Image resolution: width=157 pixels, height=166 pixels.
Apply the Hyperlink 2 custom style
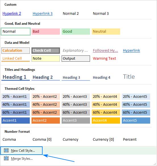12,13
